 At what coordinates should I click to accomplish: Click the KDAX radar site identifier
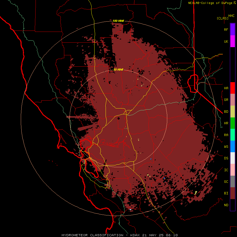point(135,235)
